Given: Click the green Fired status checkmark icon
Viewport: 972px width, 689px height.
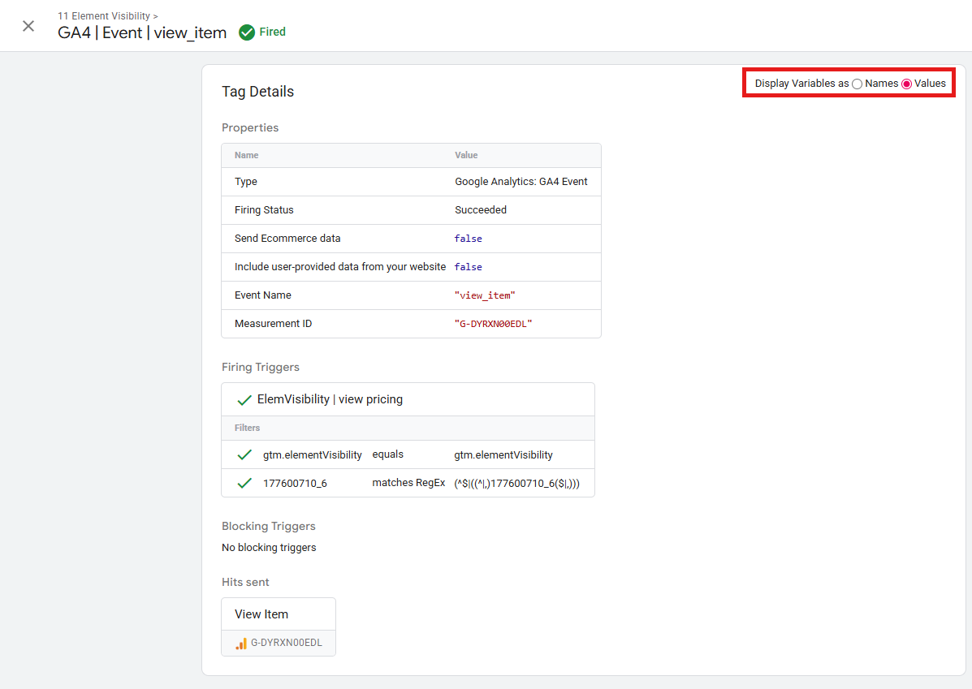Looking at the screenshot, I should [247, 32].
